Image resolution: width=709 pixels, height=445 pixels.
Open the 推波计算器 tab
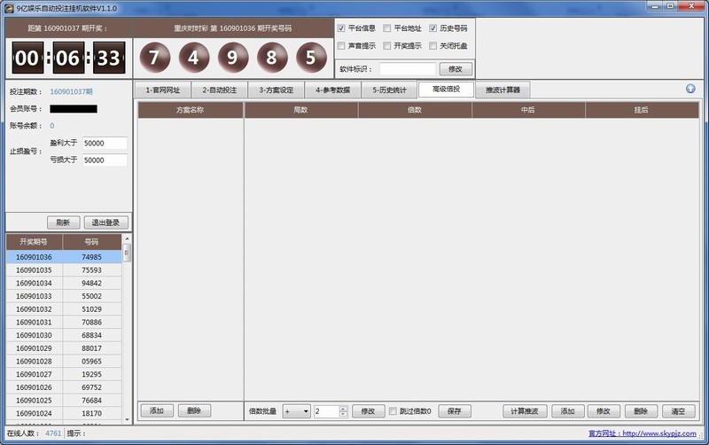pyautogui.click(x=503, y=90)
